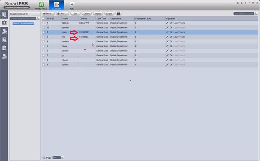This screenshot has height=161, width=260.
Task: Click the delete X icon for mark
Action: pyautogui.click(x=171, y=32)
